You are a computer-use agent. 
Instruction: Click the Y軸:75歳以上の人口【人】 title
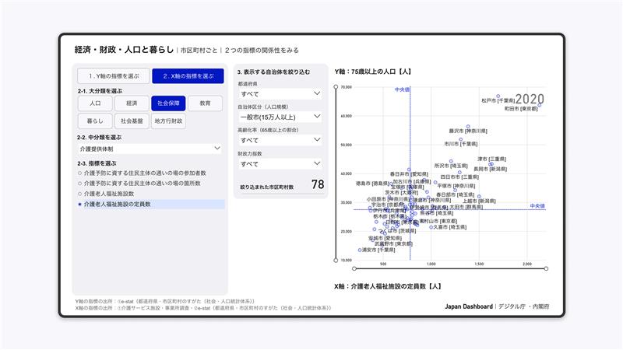pyautogui.click(x=373, y=72)
